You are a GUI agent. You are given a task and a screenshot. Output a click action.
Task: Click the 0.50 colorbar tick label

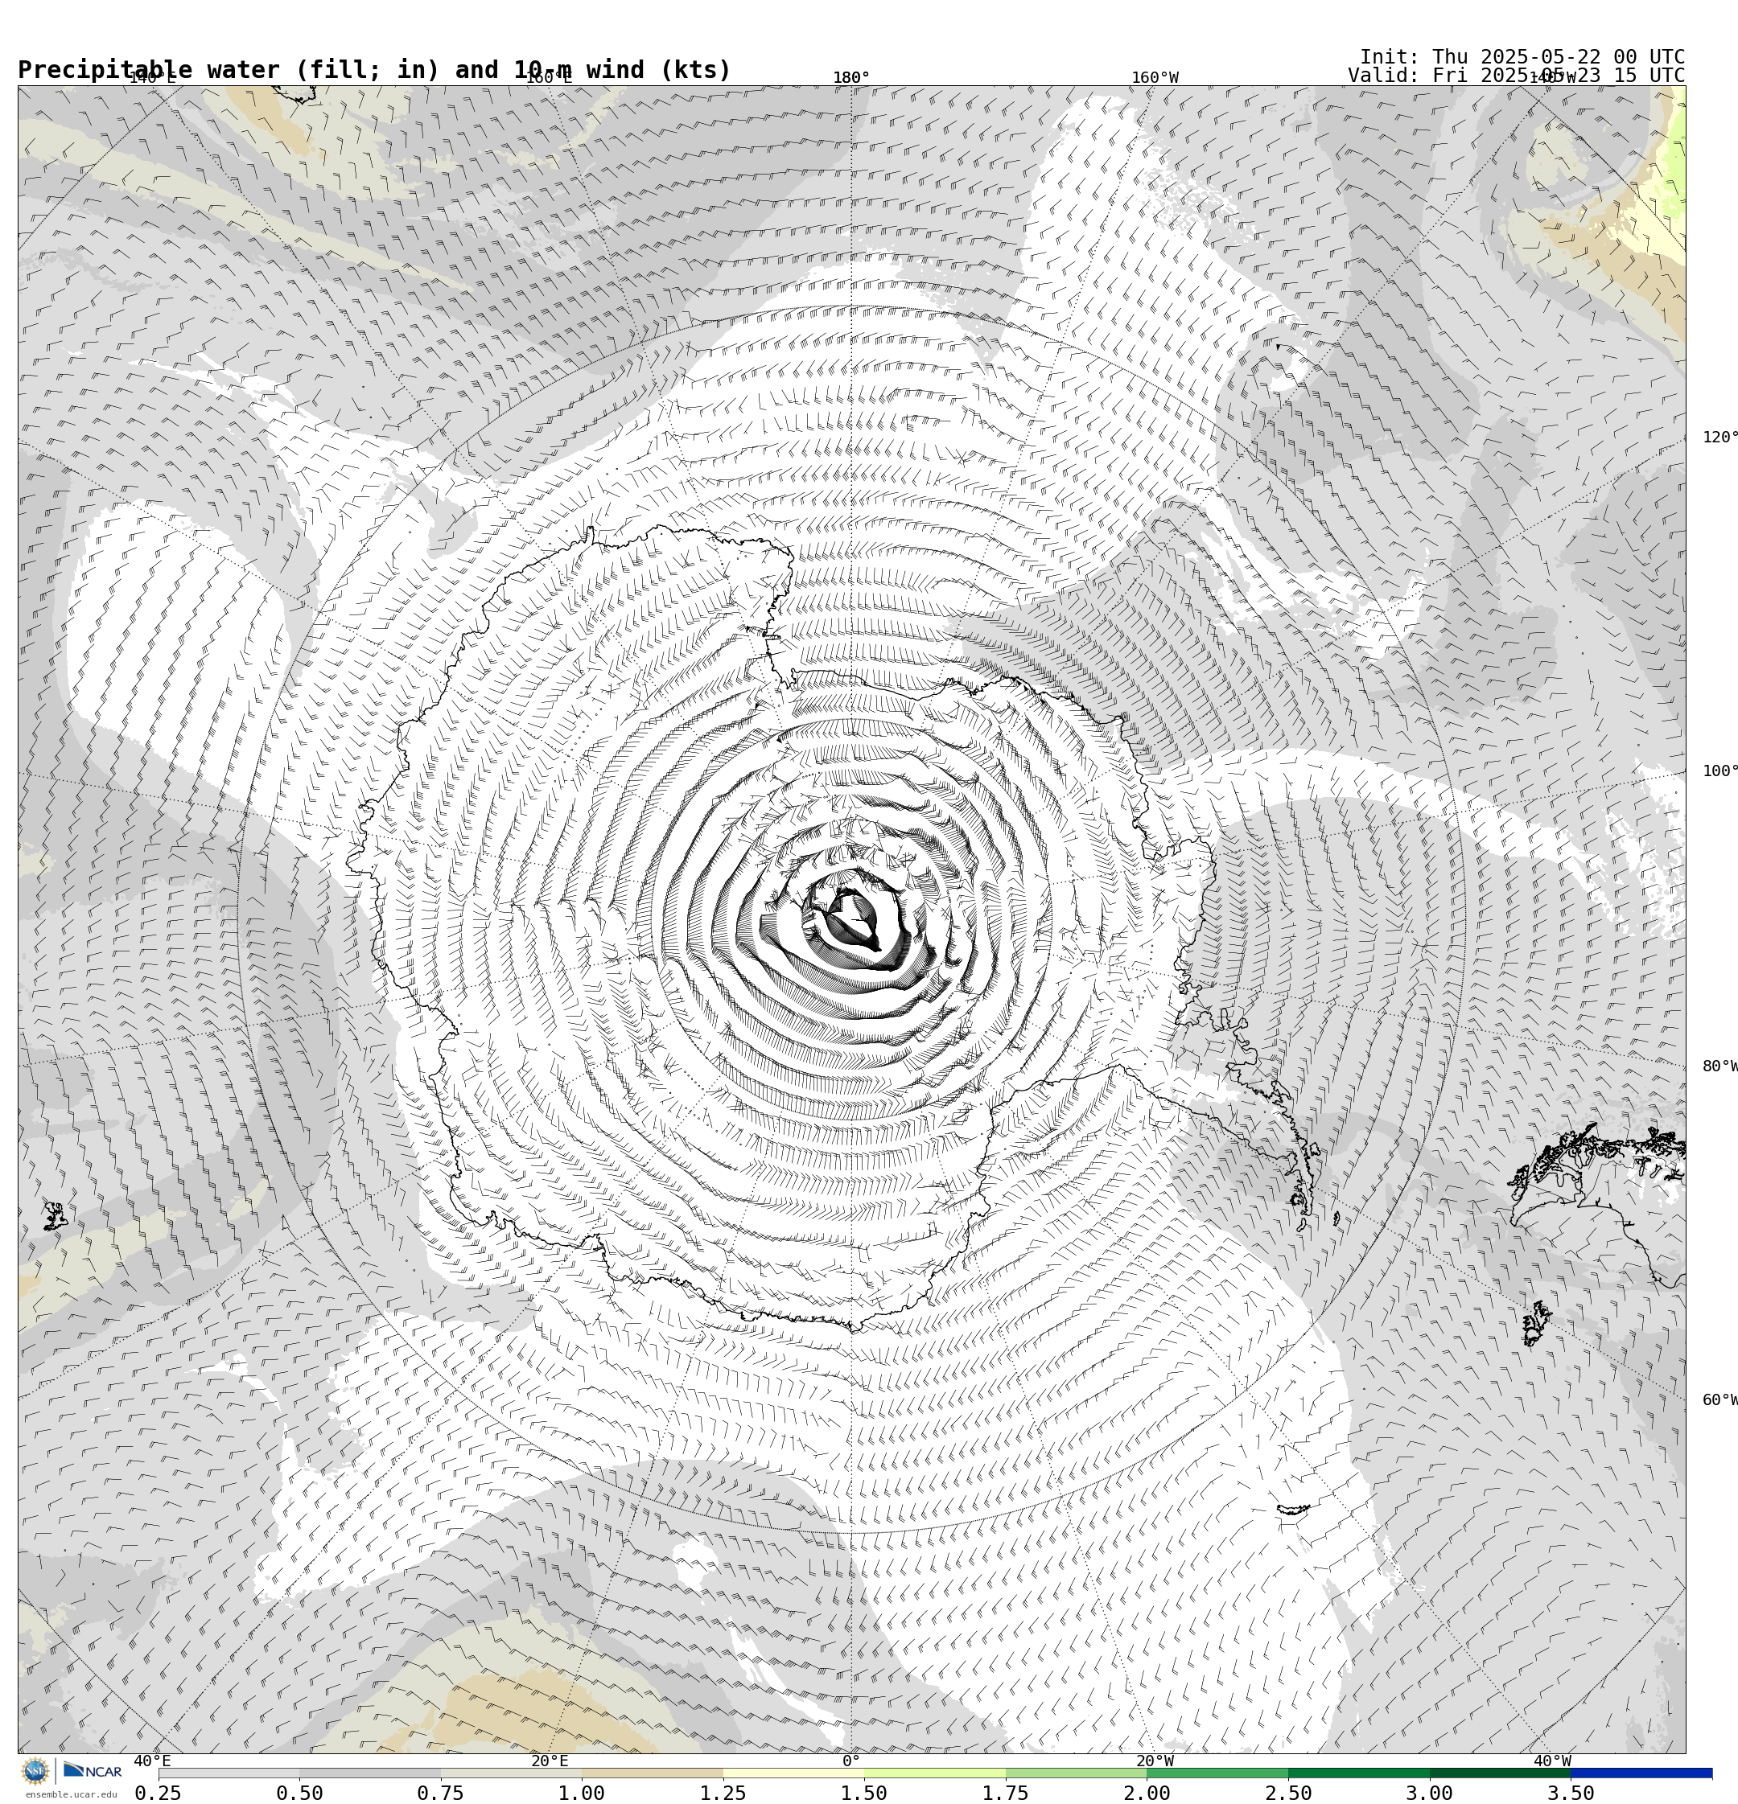[299, 1793]
